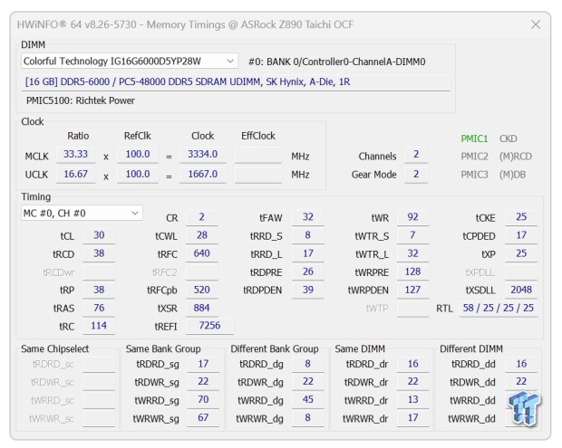This screenshot has width=562, height=448.
Task: Click the tXSDLL value 2048
Action: (x=521, y=290)
